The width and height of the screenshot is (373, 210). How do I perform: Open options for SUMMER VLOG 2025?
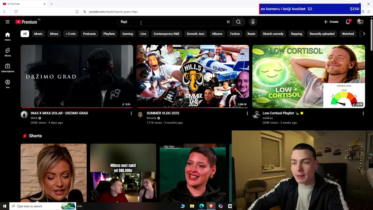[x=247, y=113]
